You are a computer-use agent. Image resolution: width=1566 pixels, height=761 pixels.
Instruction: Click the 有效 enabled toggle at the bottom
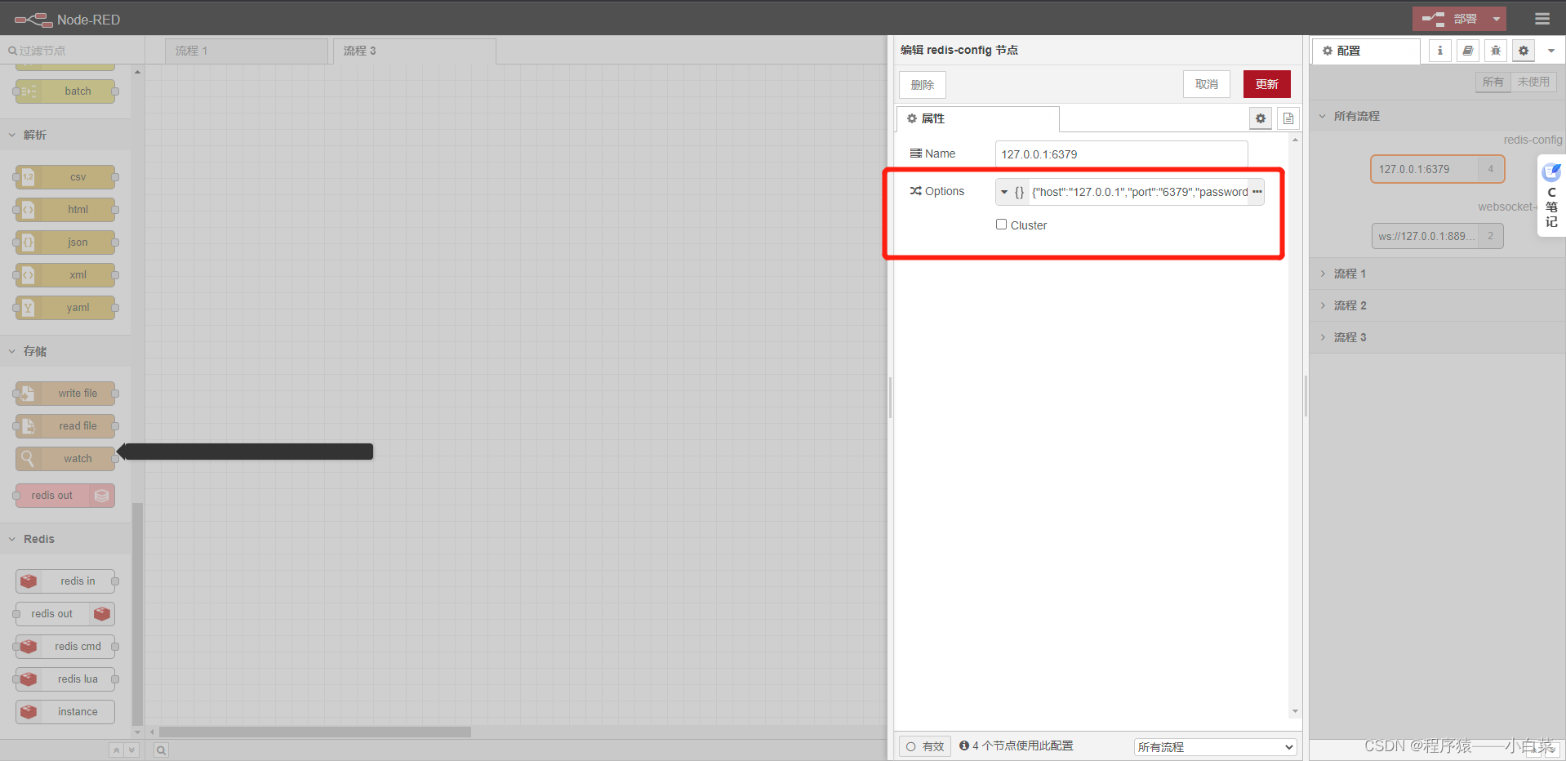click(x=923, y=745)
